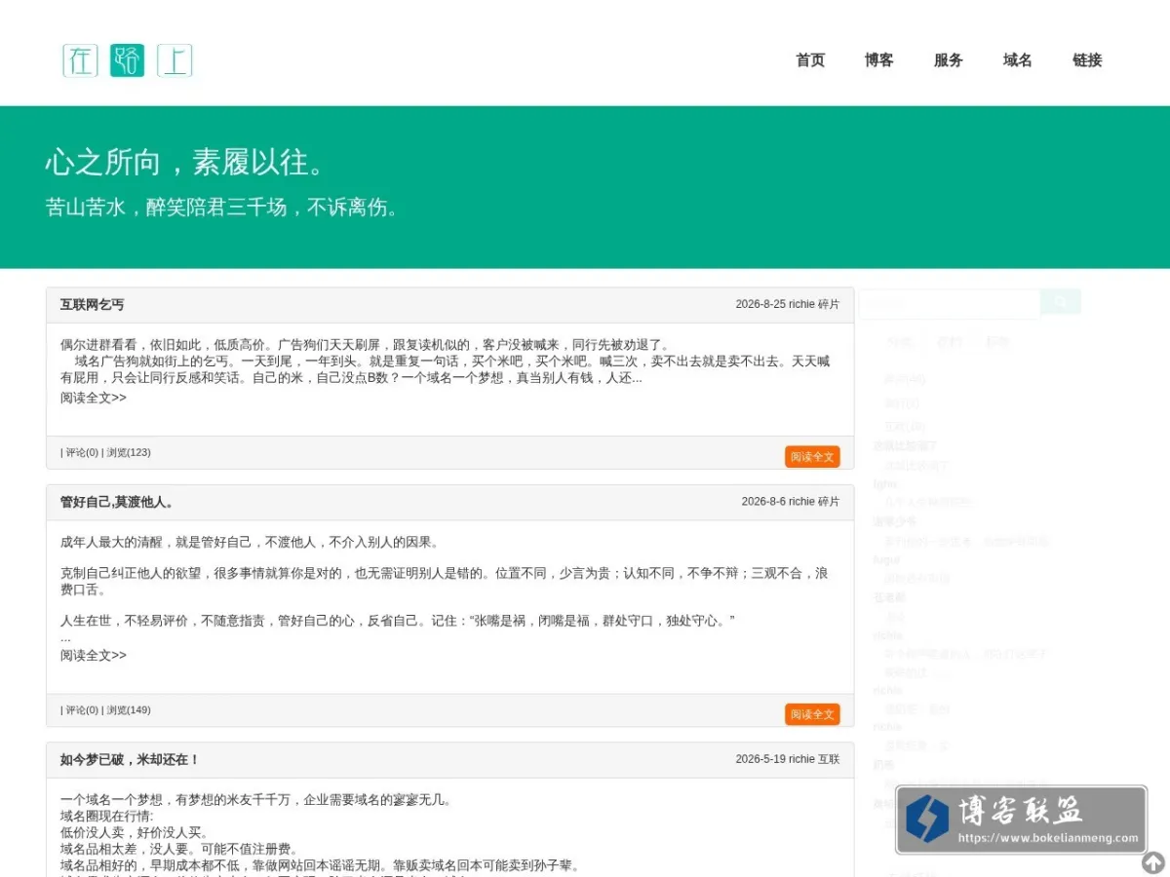This screenshot has width=1170, height=877.
Task: Visit the 链接 navigation item
Action: 1087,60
